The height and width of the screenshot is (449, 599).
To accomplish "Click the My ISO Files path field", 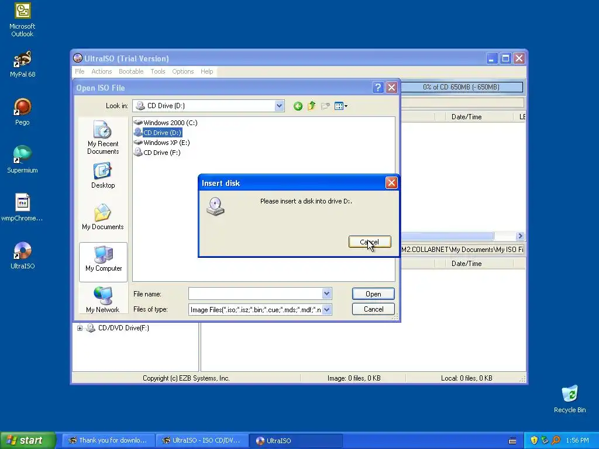I will [x=462, y=249].
